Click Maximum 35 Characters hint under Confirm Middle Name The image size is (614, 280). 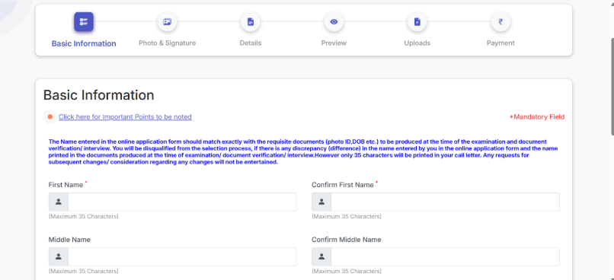[x=347, y=271]
